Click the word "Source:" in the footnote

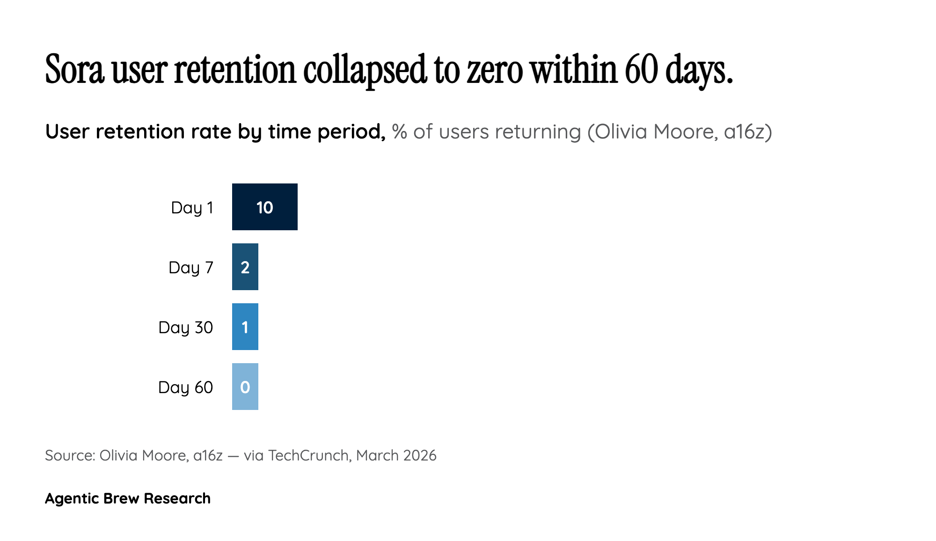70,455
